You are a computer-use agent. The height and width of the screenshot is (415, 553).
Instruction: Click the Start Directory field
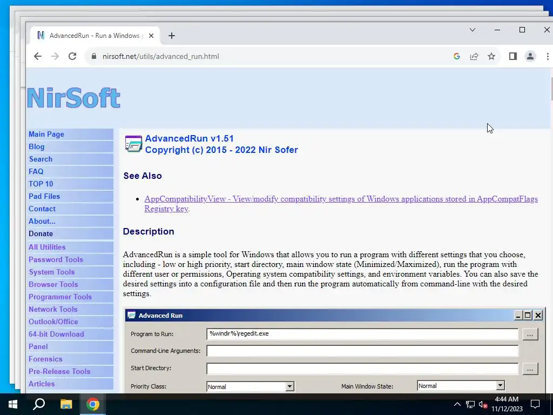tap(362, 368)
